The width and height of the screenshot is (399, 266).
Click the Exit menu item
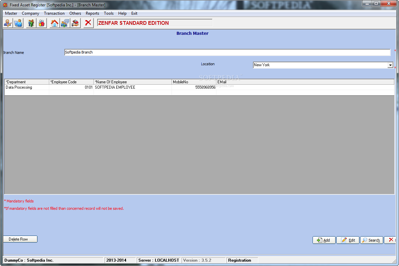(x=134, y=13)
